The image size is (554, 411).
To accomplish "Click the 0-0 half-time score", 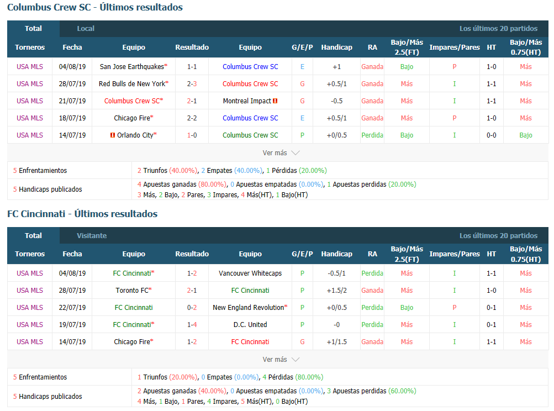I will 492,135.
